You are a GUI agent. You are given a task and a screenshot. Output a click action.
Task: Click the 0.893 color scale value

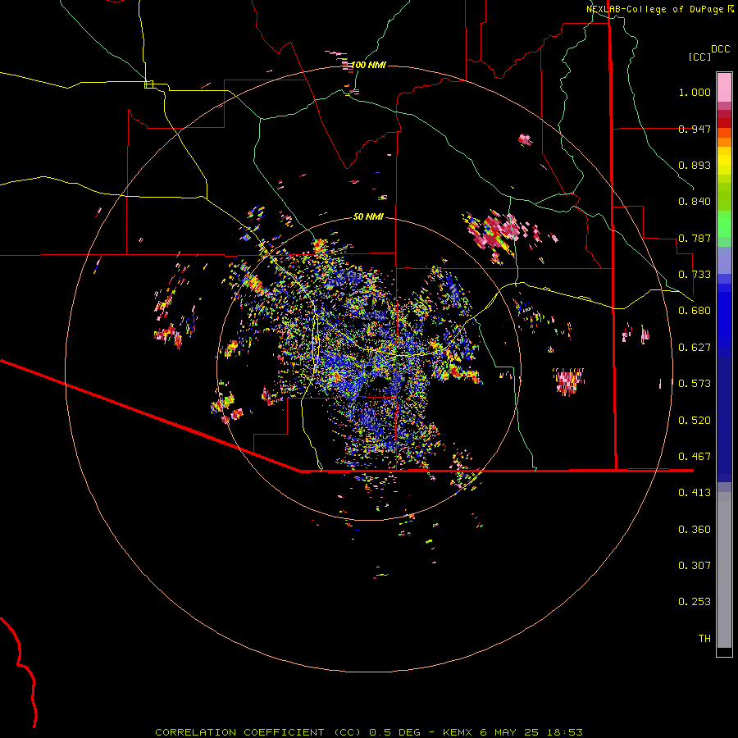pyautogui.click(x=695, y=165)
